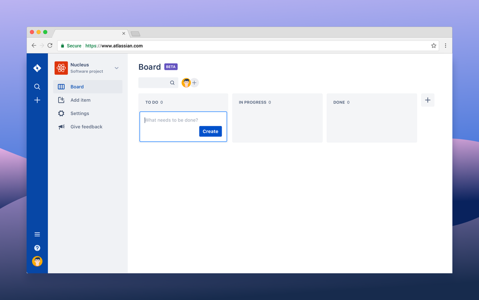Click the BETA badge next to Board
Screen dimensions: 479x300
(171, 66)
